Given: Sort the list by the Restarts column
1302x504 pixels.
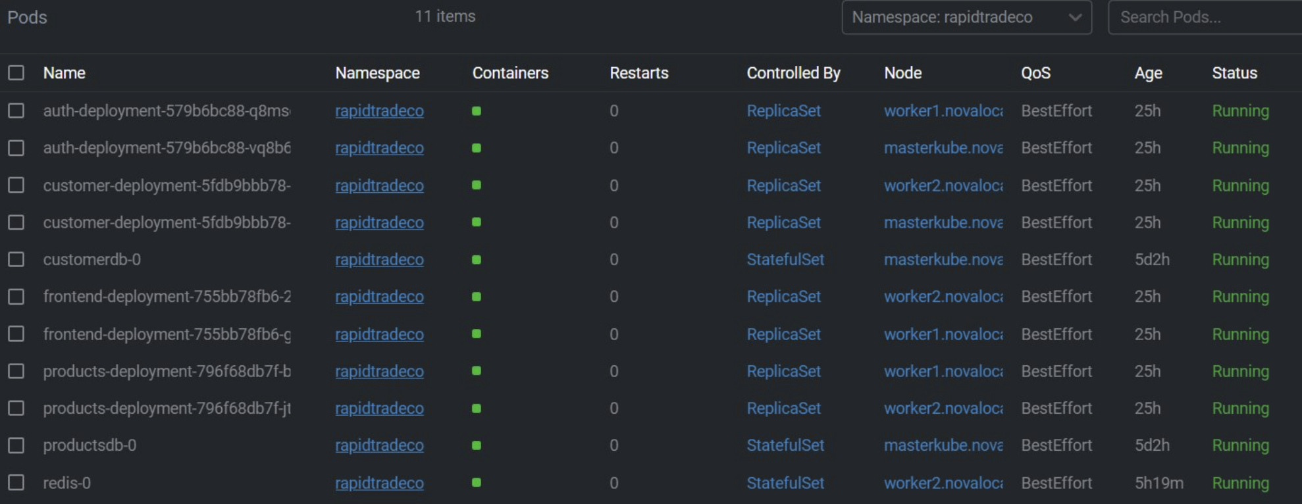Looking at the screenshot, I should (x=638, y=73).
